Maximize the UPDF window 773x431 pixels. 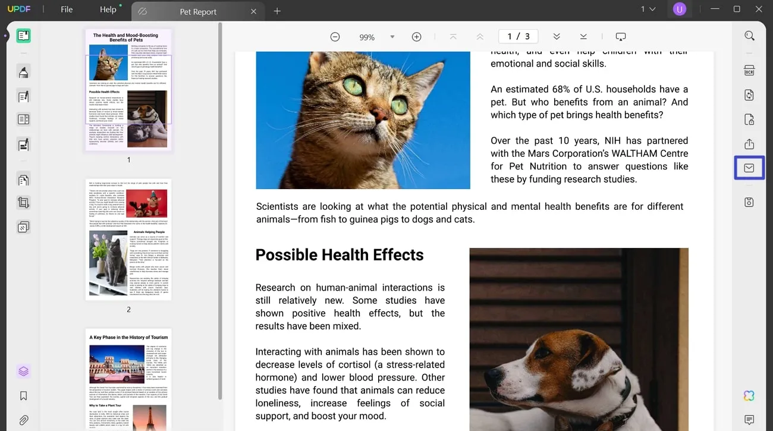pyautogui.click(x=737, y=9)
